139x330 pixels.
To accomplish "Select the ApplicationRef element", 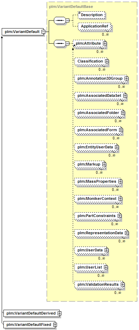I will pos(94,27).
